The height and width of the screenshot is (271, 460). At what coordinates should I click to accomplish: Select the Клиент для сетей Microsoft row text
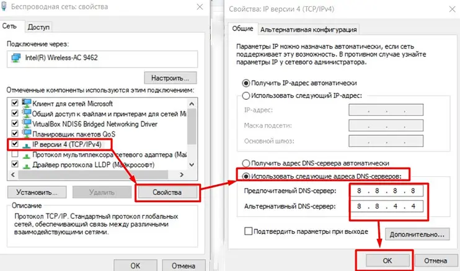[x=73, y=104]
